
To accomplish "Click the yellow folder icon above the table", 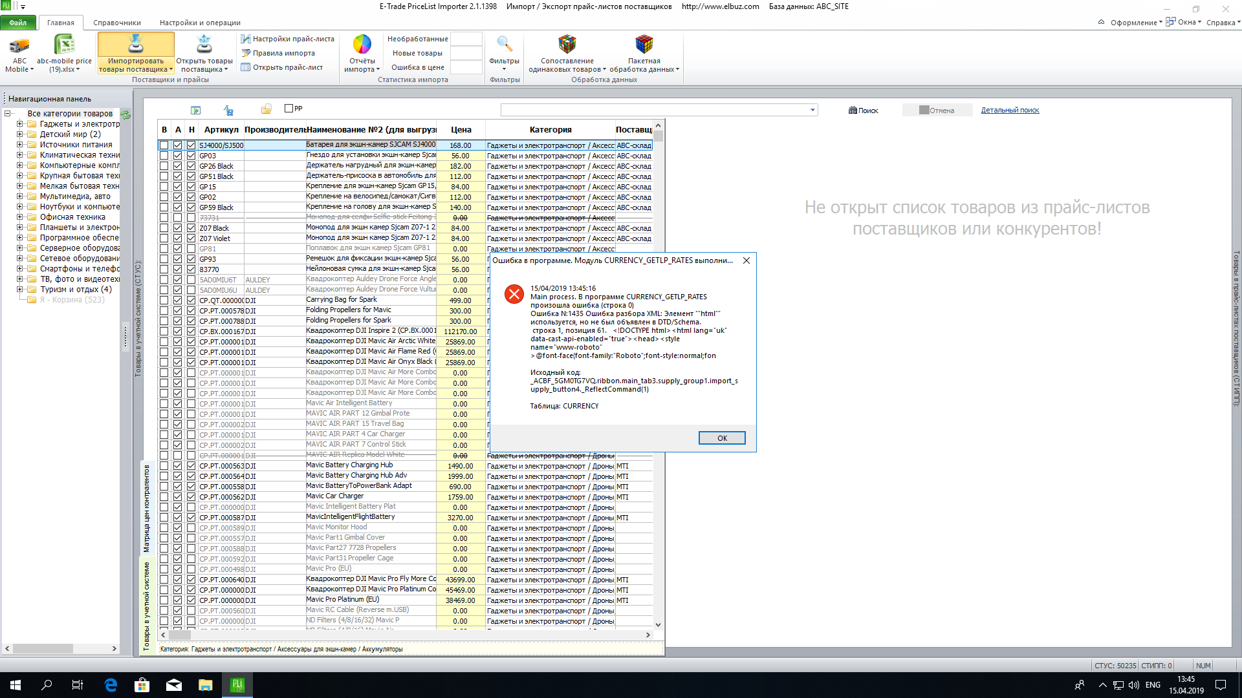I will (x=266, y=109).
